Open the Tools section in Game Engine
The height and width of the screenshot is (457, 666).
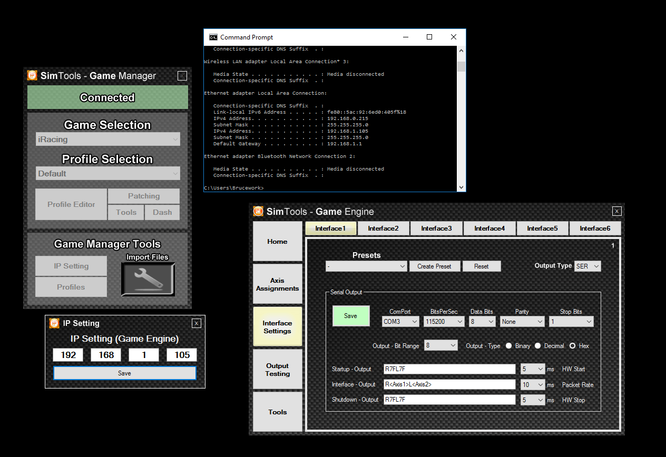[x=278, y=412]
